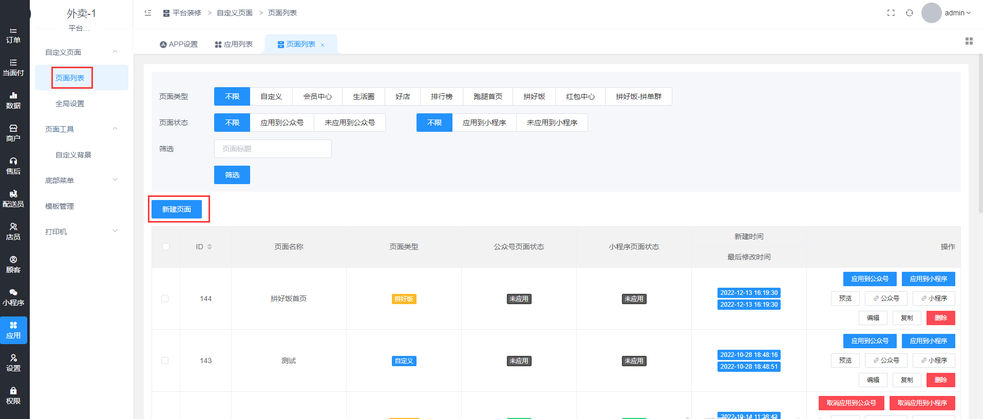The width and height of the screenshot is (983, 419).
Task: Open the admin user dropdown
Action: point(957,13)
